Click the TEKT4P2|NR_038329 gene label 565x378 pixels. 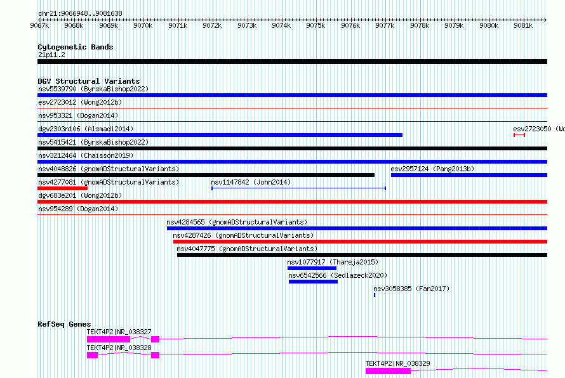click(398, 363)
